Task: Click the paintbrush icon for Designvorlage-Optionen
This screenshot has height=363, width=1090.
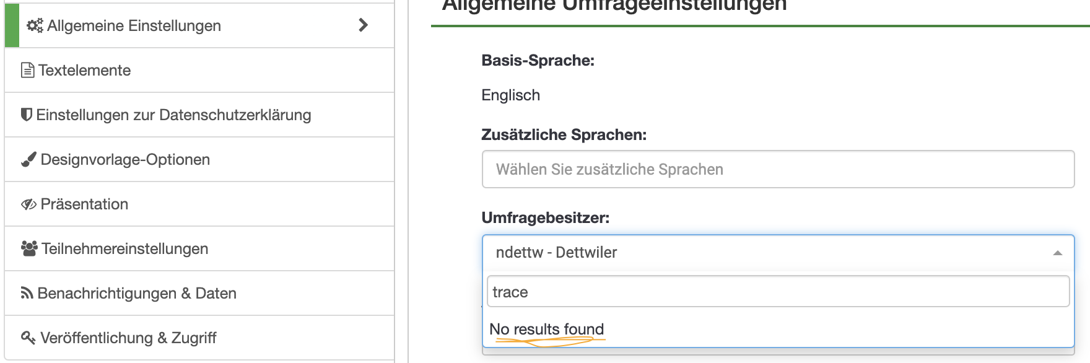Action: [28, 160]
